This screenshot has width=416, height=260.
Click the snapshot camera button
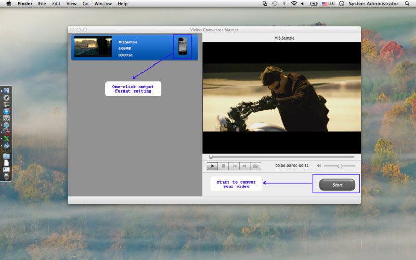coord(255,166)
